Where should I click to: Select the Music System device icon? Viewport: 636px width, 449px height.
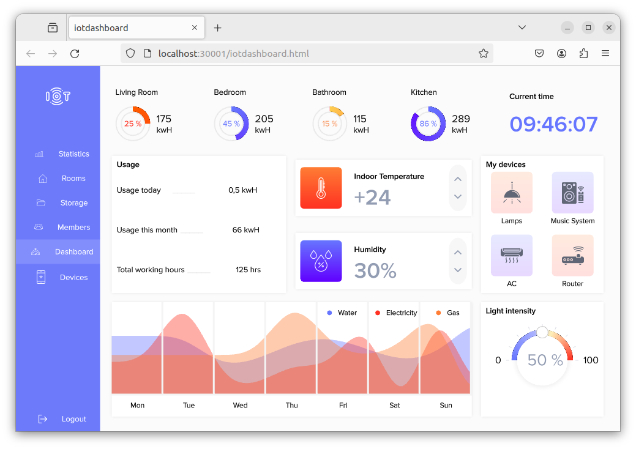[572, 193]
